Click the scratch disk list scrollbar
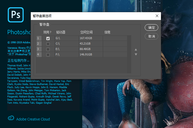193x128 pixels. [x=129, y=54]
